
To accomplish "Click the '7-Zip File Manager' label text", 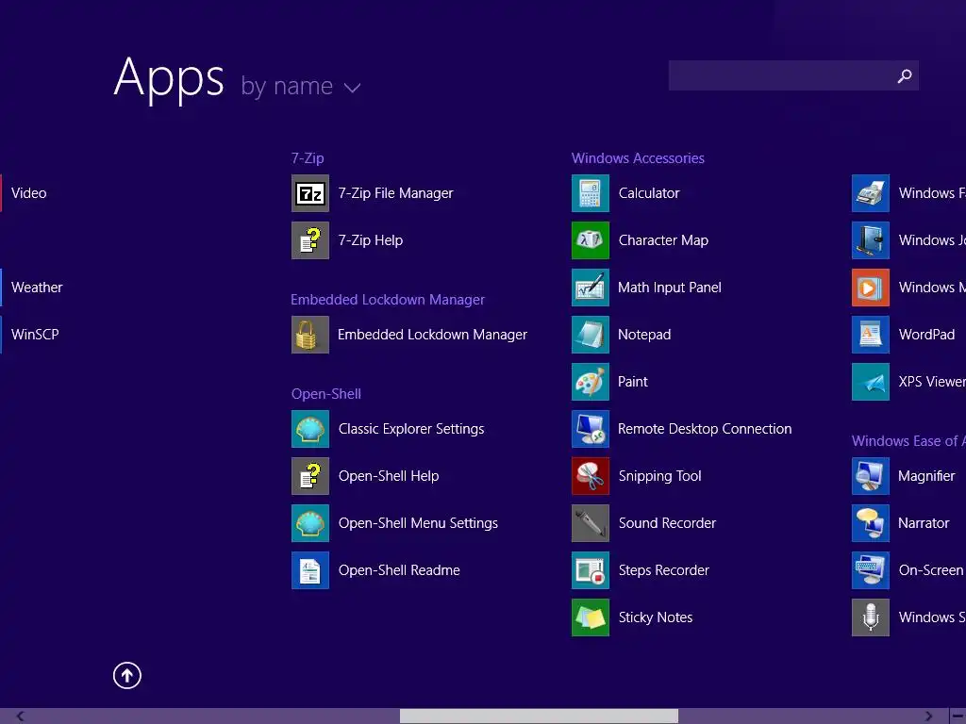I will coord(395,193).
